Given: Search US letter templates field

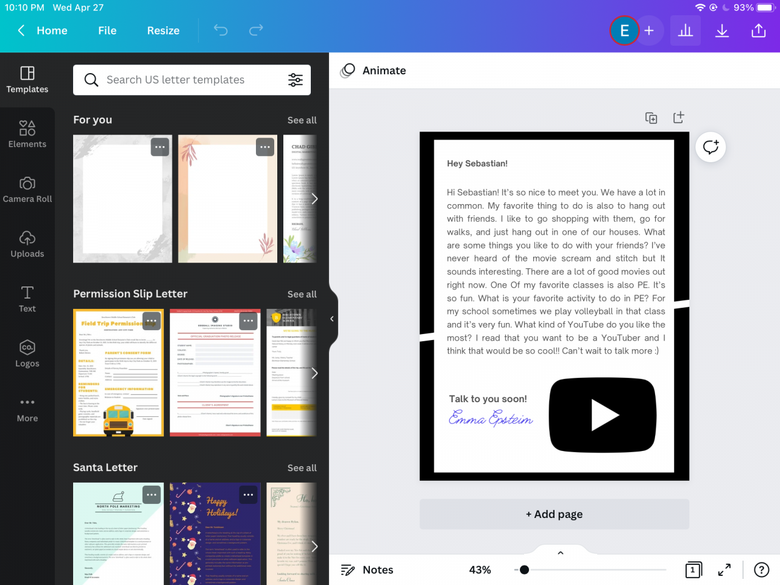Looking at the screenshot, I should (192, 80).
